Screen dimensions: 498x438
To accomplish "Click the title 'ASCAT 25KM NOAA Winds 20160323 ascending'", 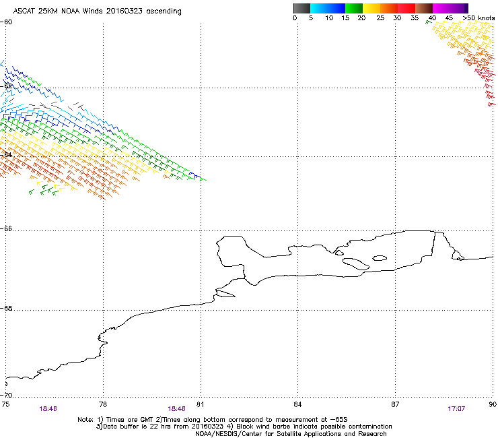I will (97, 11).
